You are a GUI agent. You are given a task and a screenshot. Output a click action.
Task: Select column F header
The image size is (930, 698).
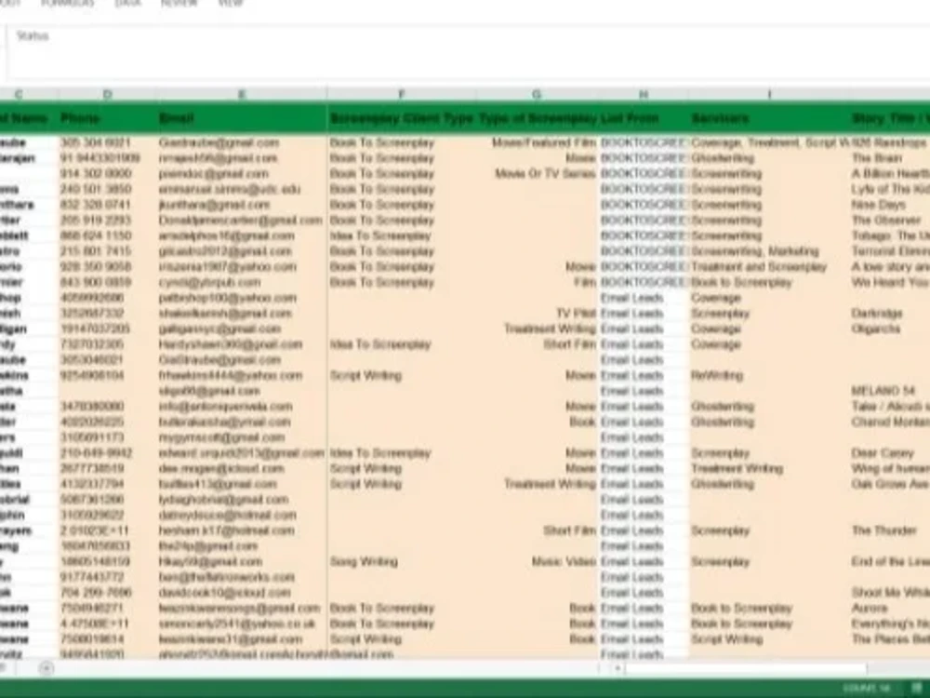[402, 94]
